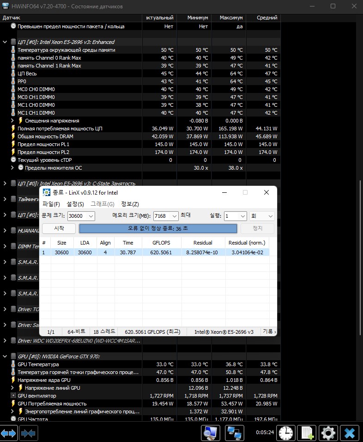Click the 정지 stop button in LinX
The image size is (363, 442).
[257, 228]
